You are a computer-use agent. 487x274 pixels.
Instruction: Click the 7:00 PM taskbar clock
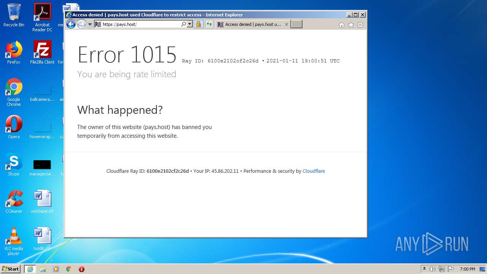467,269
